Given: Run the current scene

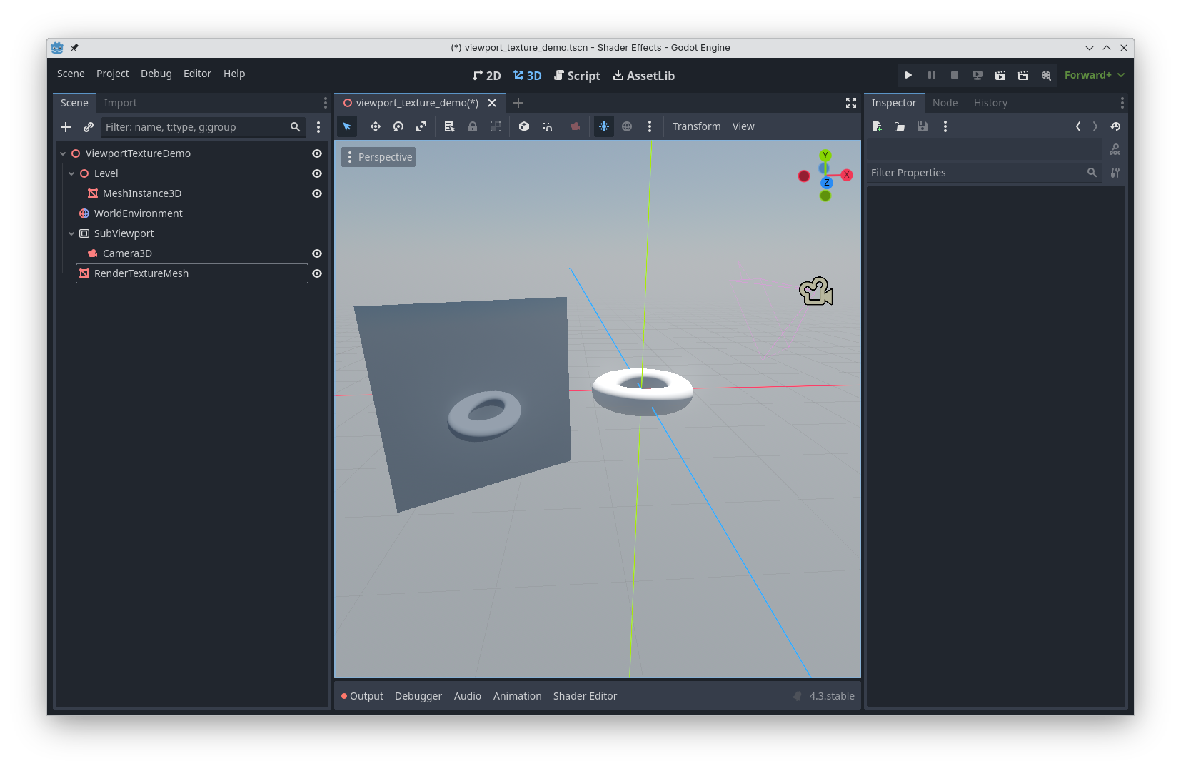Looking at the screenshot, I should click(x=1000, y=75).
